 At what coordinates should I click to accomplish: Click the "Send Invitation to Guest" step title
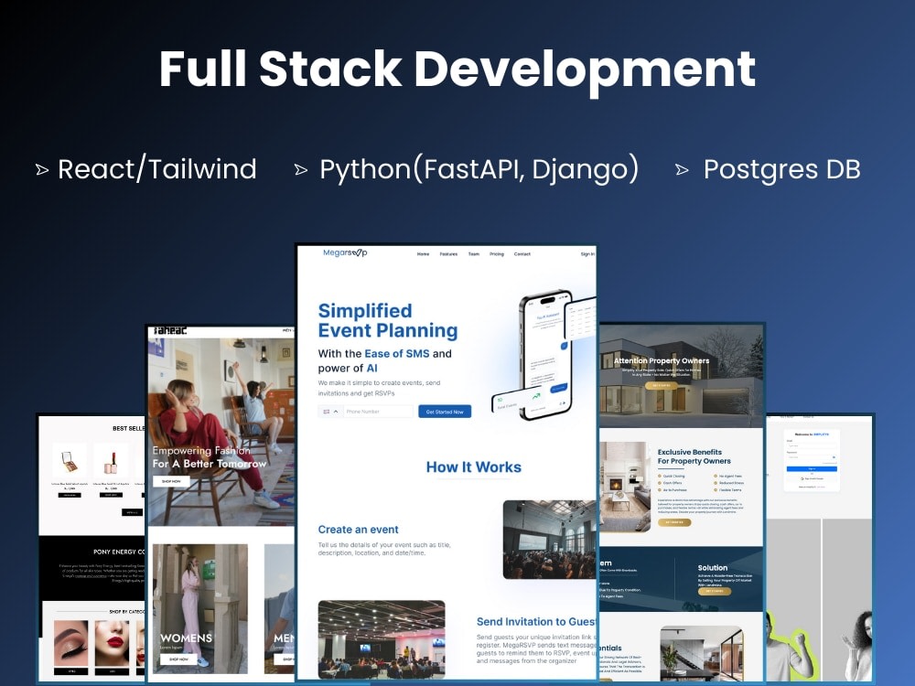point(535,622)
